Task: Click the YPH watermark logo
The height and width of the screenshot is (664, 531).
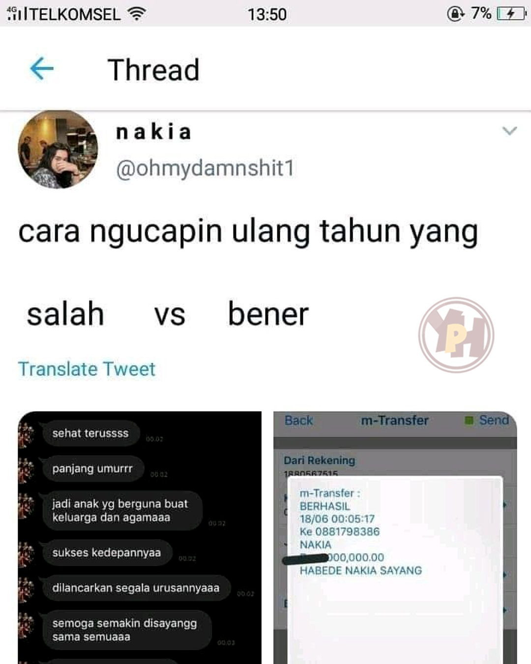Action: click(456, 335)
